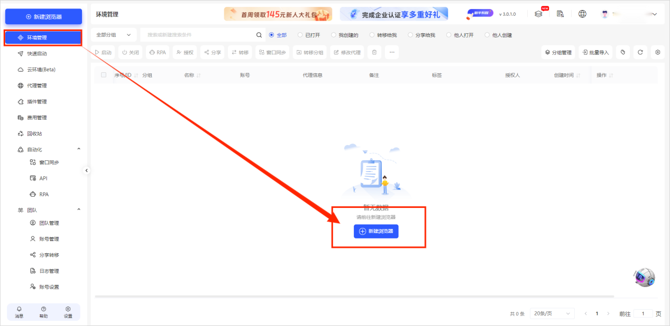Open the 20条/页 page size dropdown
The image size is (670, 326).
(x=552, y=313)
